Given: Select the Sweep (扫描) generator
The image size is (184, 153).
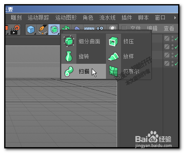Looking at the screenshot, I should click(83, 71).
